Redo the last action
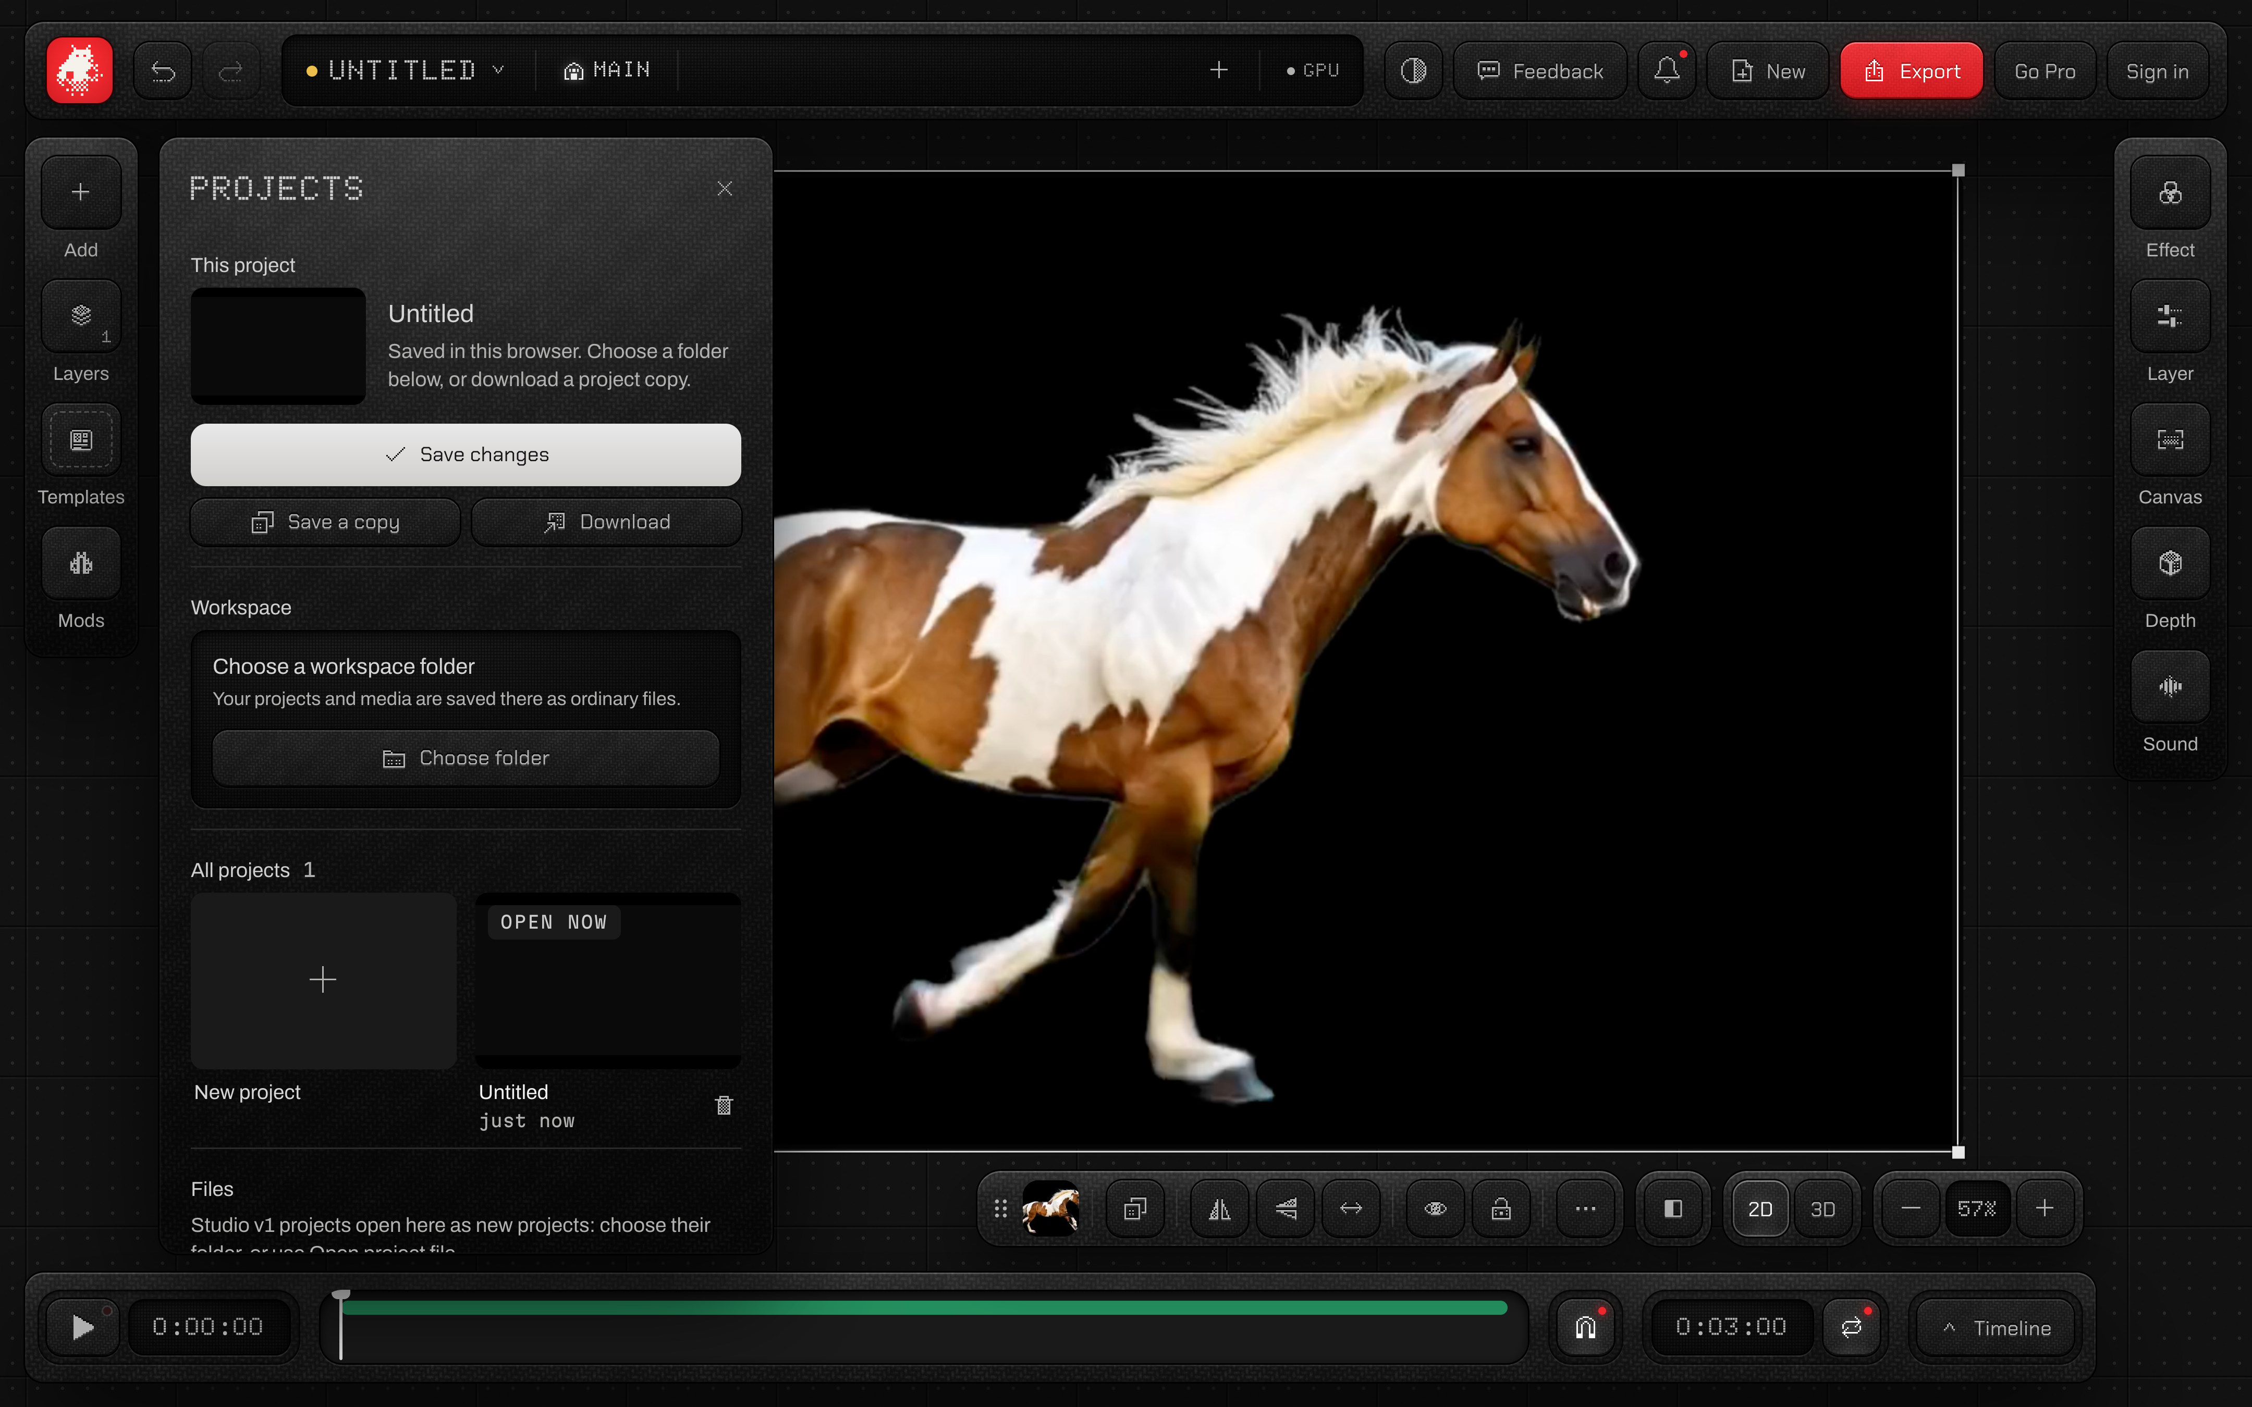 coord(231,71)
